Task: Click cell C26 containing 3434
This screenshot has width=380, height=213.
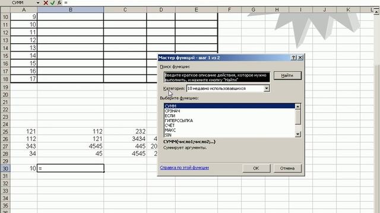Action: (125, 139)
